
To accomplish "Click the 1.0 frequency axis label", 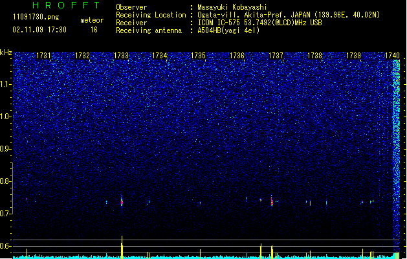I will pyautogui.click(x=6, y=117).
